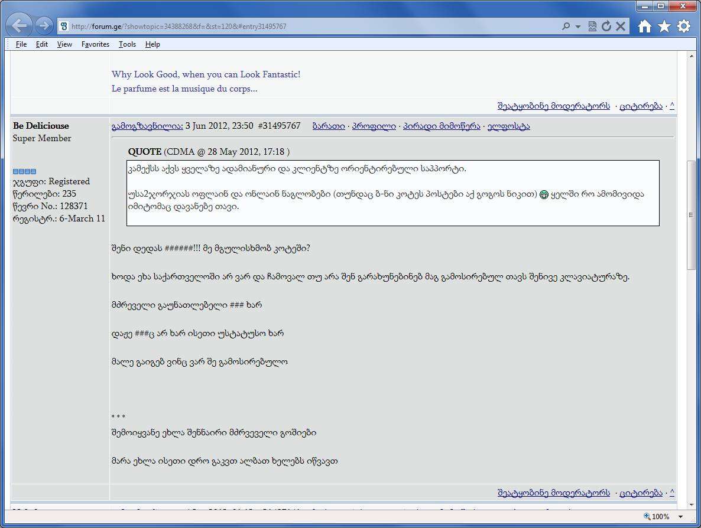Click the laughing smiley emoticon in quote

(x=544, y=194)
